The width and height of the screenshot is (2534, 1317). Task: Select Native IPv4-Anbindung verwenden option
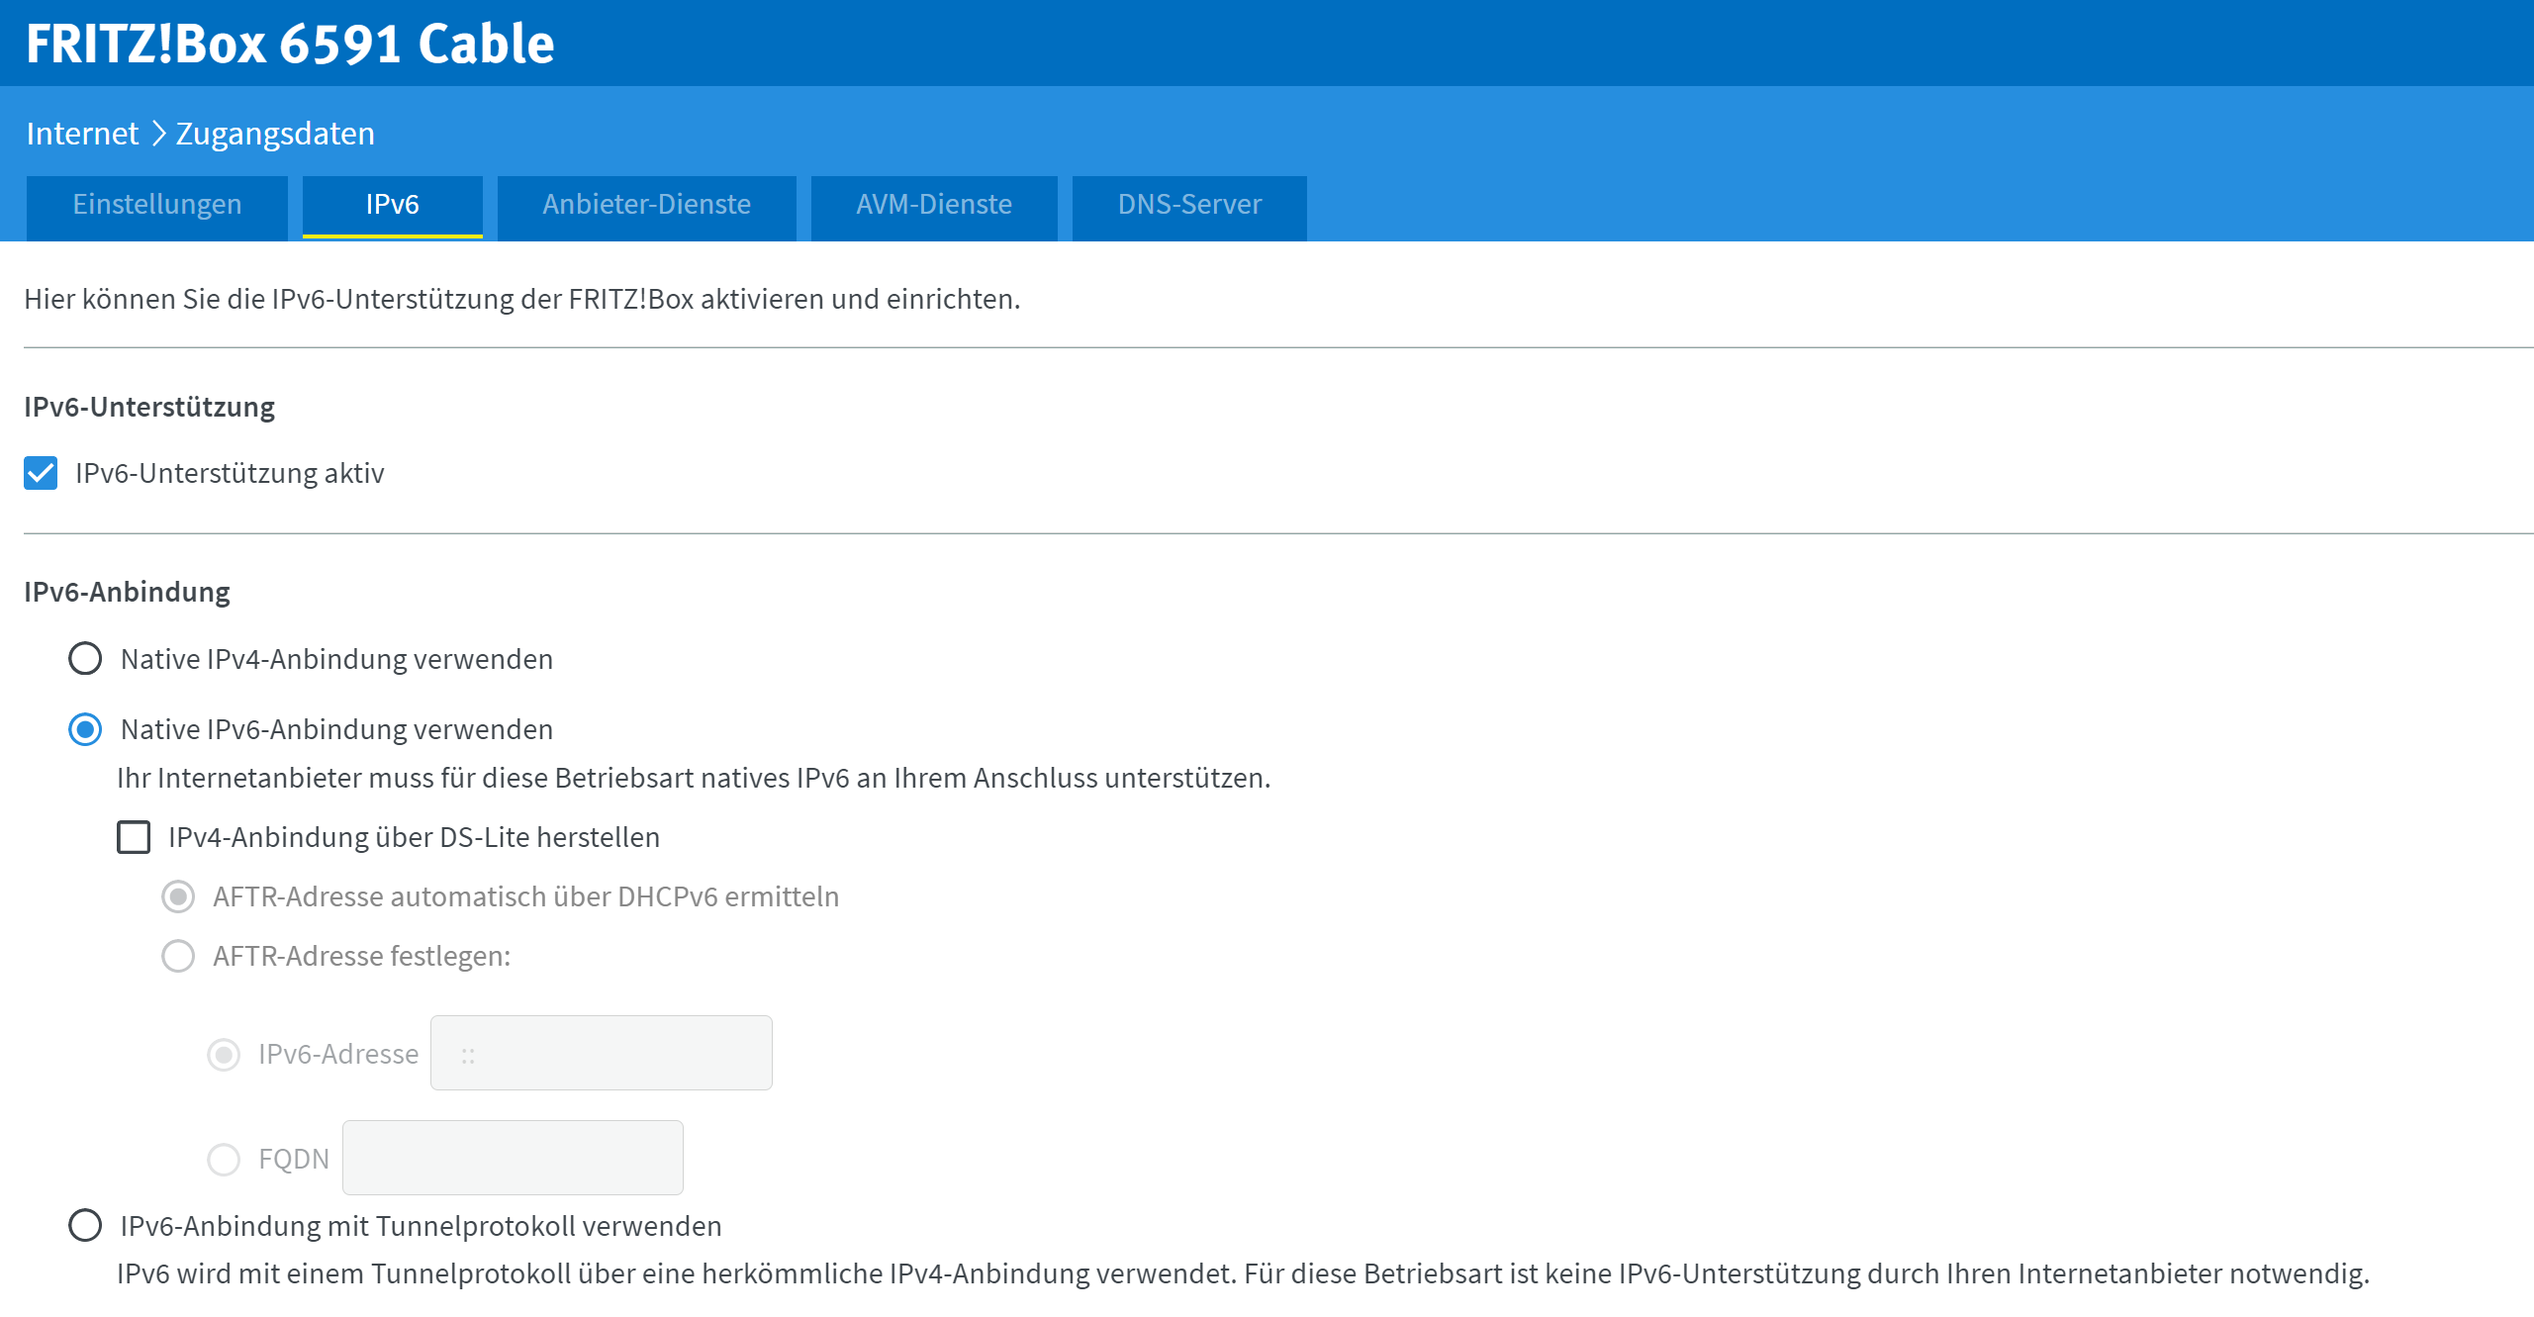(x=85, y=659)
